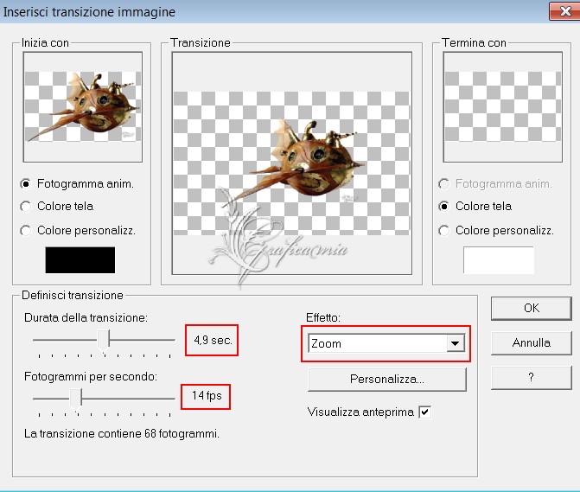Click the 4,9 sec. duration value
The height and width of the screenshot is (492, 580).
pos(213,340)
